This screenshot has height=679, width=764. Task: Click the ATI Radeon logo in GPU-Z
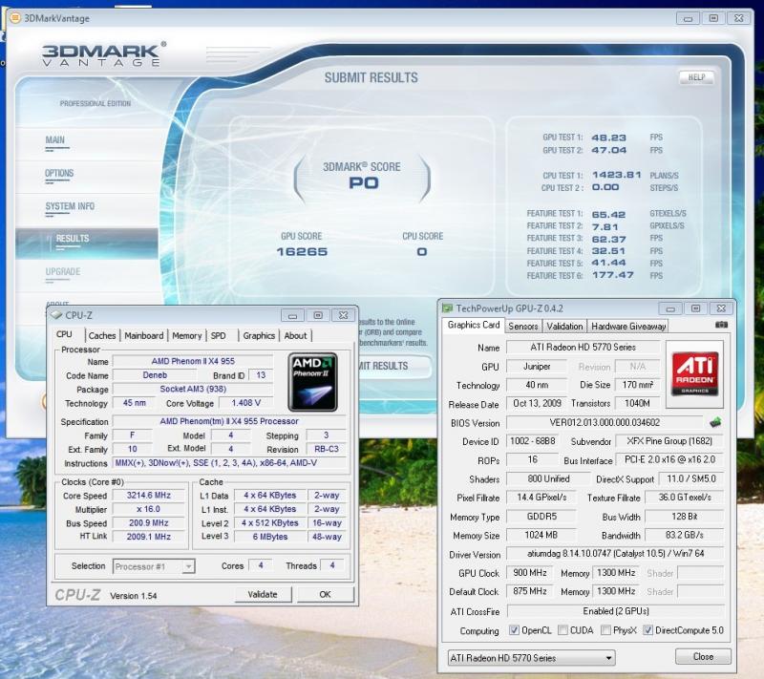tap(695, 374)
